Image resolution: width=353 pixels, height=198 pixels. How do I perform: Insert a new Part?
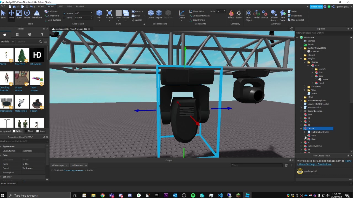[x=99, y=15]
